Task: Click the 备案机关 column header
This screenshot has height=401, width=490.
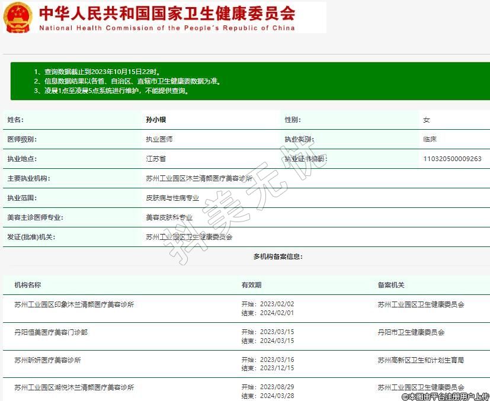Action: [x=391, y=285]
